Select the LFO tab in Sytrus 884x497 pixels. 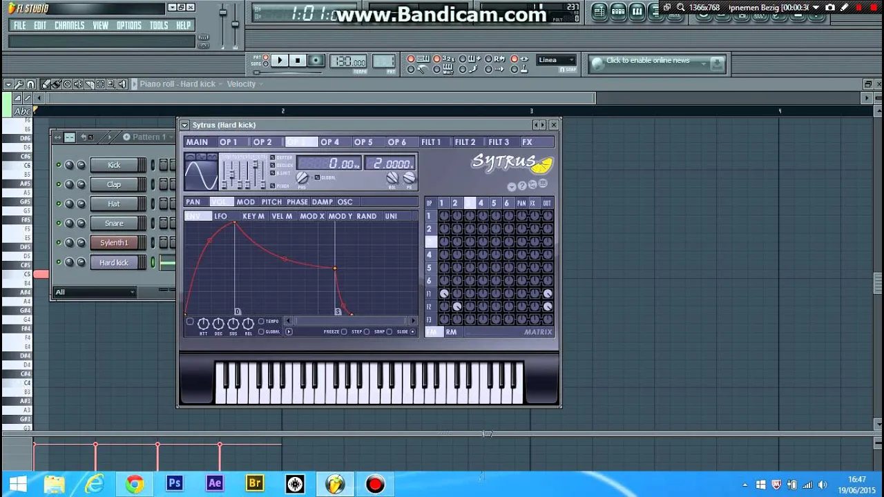(x=220, y=216)
